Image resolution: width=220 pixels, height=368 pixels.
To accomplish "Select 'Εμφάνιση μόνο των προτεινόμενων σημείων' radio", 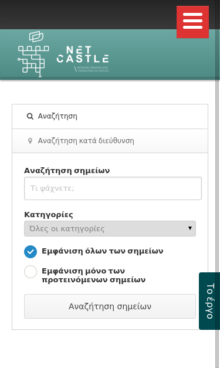I will 31,272.
